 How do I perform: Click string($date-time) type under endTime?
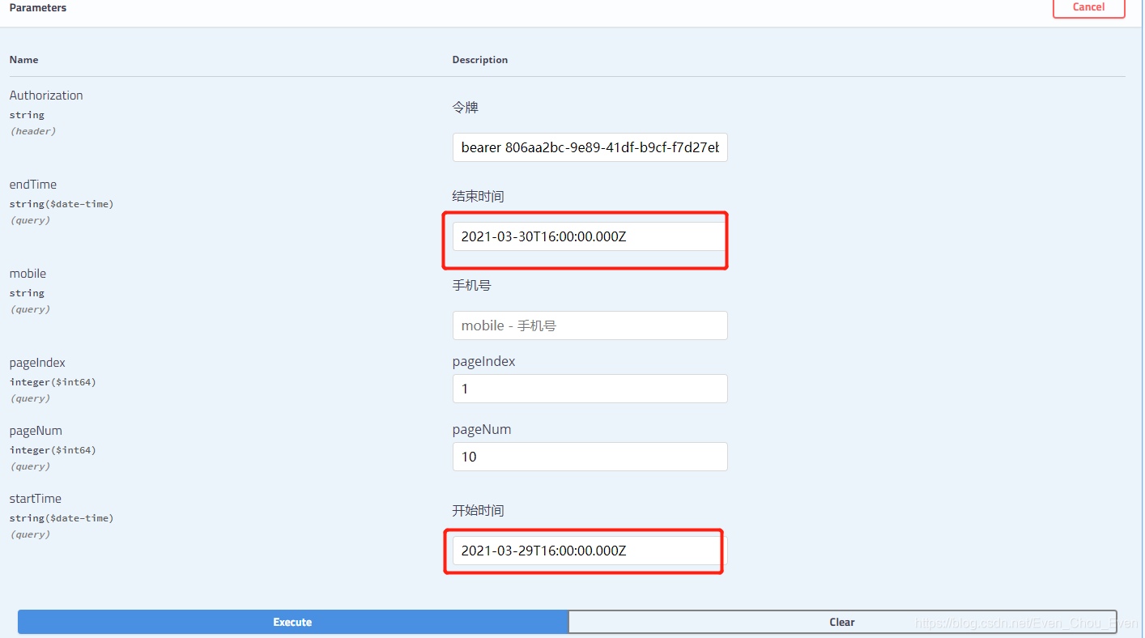(x=62, y=204)
